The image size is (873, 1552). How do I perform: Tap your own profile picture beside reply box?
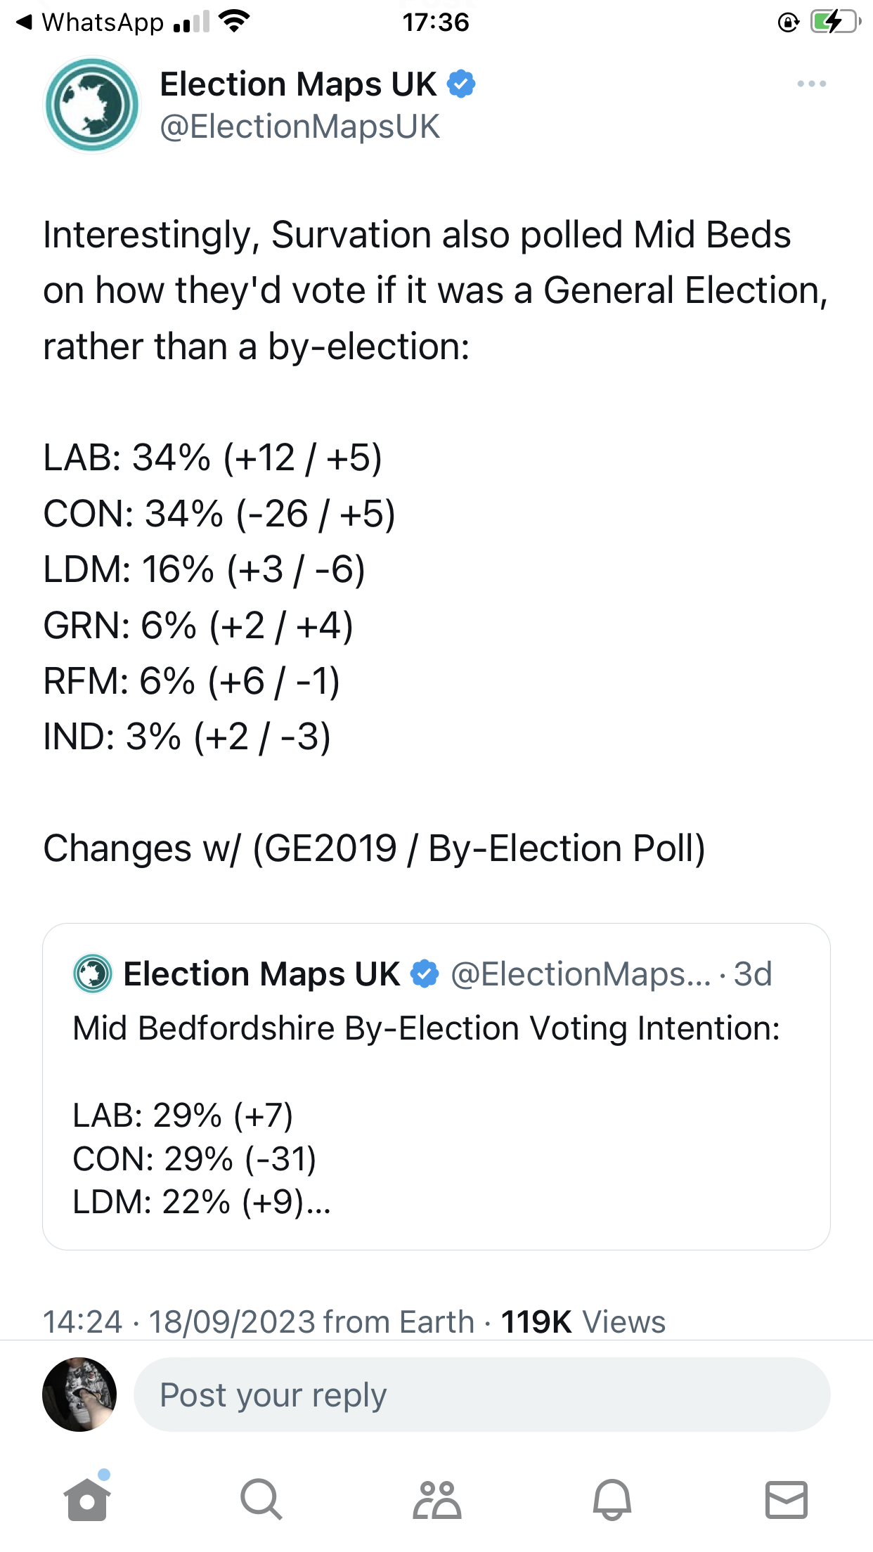tap(79, 1395)
